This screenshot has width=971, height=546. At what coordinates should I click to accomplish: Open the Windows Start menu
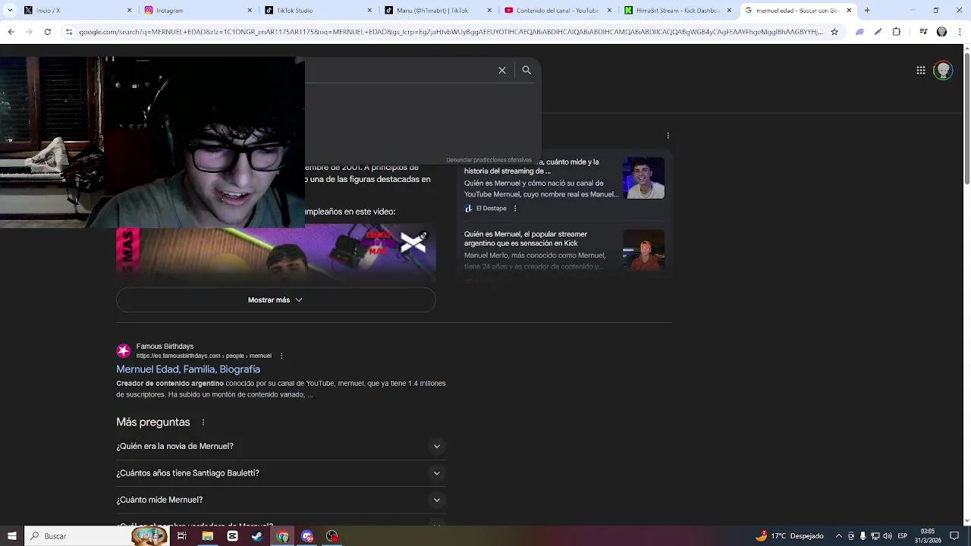tap(11, 536)
